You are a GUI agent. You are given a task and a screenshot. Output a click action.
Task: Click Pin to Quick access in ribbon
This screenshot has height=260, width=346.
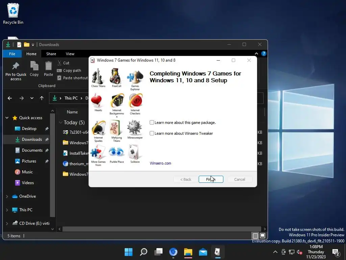(x=16, y=71)
